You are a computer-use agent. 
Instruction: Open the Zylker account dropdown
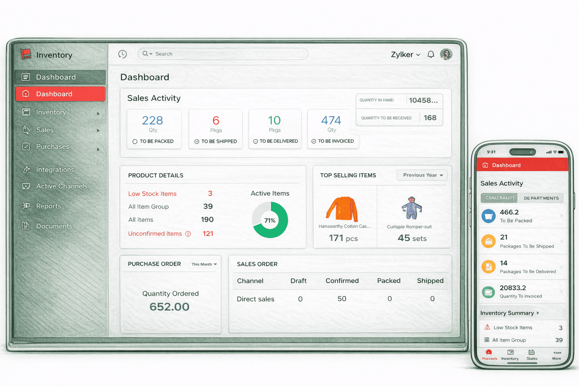405,54
